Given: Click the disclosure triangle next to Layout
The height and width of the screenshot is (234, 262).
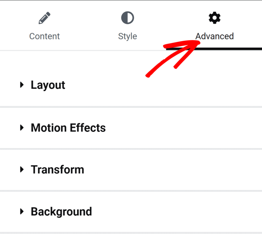Looking at the screenshot, I should pyautogui.click(x=21, y=85).
